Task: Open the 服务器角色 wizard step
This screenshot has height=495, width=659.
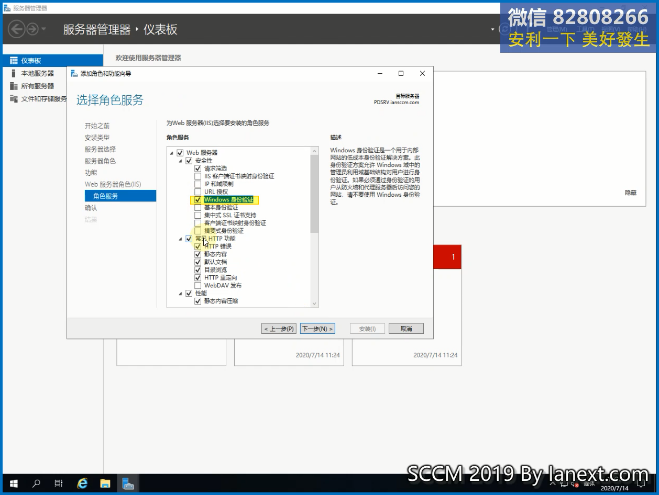Action: click(101, 161)
